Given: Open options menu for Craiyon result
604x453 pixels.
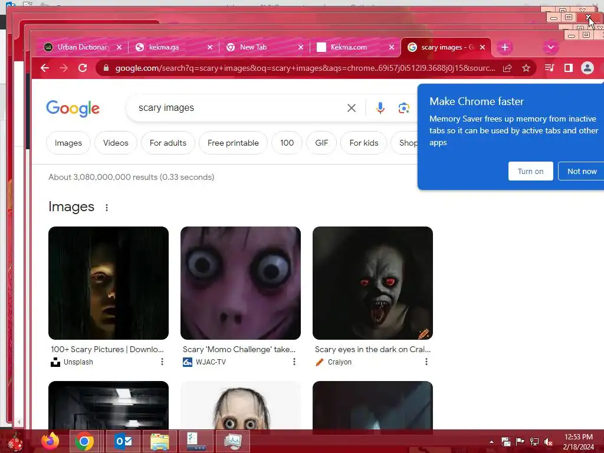Looking at the screenshot, I should (426, 362).
